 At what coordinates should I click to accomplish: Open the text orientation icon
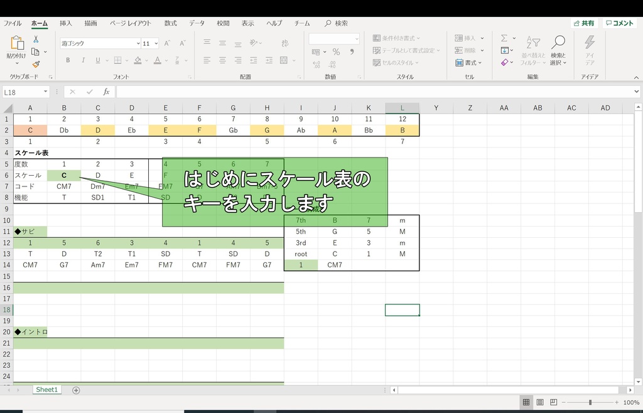(254, 43)
